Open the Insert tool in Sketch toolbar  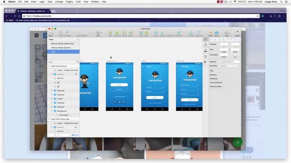pyautogui.click(x=50, y=33)
